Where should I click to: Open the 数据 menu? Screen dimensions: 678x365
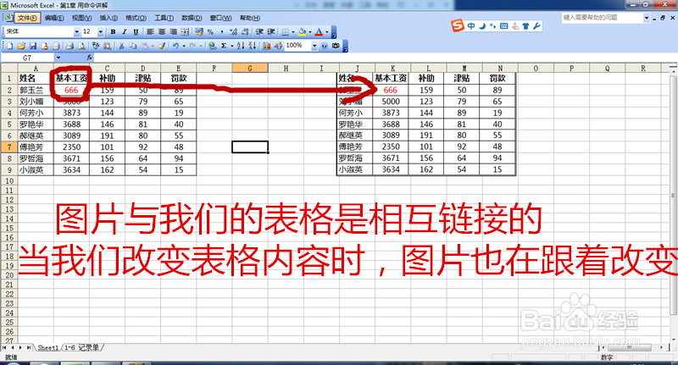click(192, 18)
